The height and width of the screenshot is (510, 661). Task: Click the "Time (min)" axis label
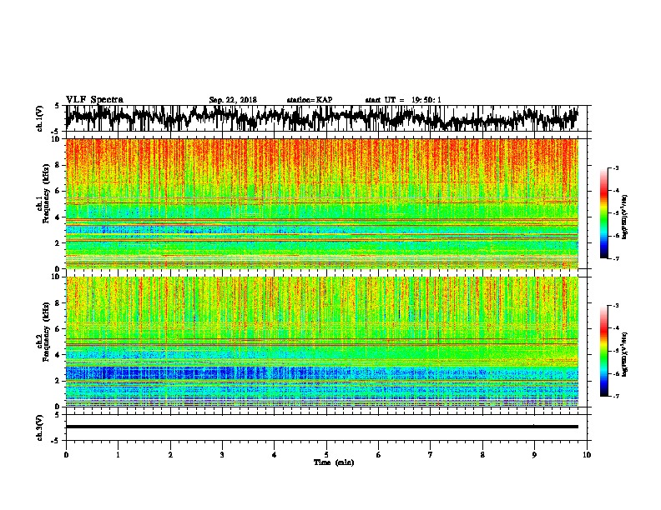pos(334,462)
